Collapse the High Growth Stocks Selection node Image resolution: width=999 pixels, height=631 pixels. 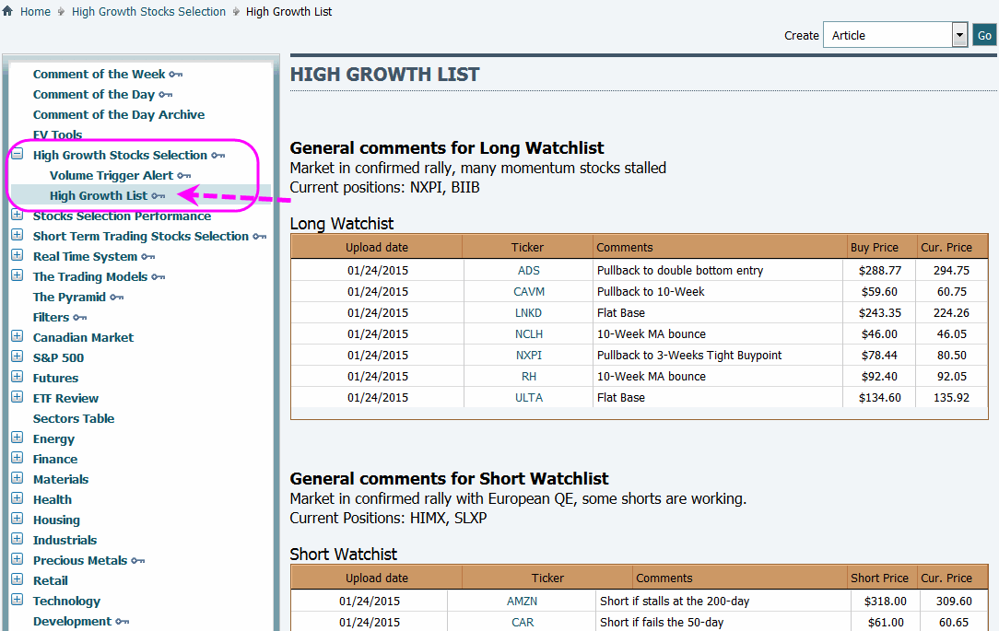coord(17,155)
